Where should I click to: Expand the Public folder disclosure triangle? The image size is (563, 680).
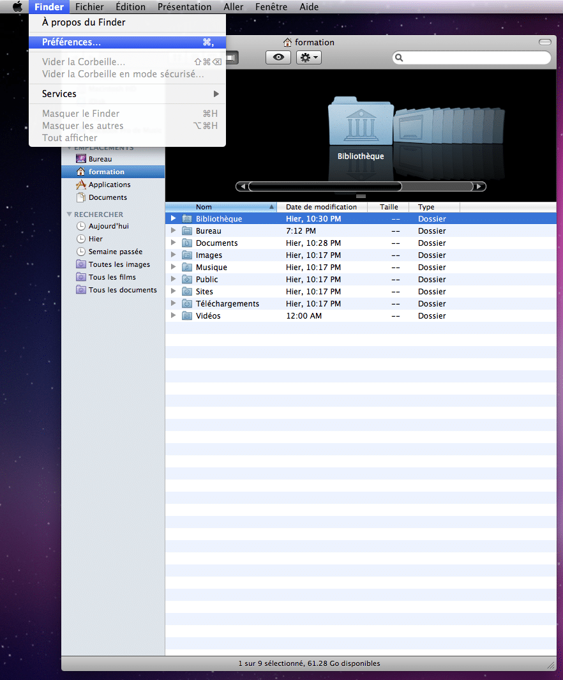(174, 279)
